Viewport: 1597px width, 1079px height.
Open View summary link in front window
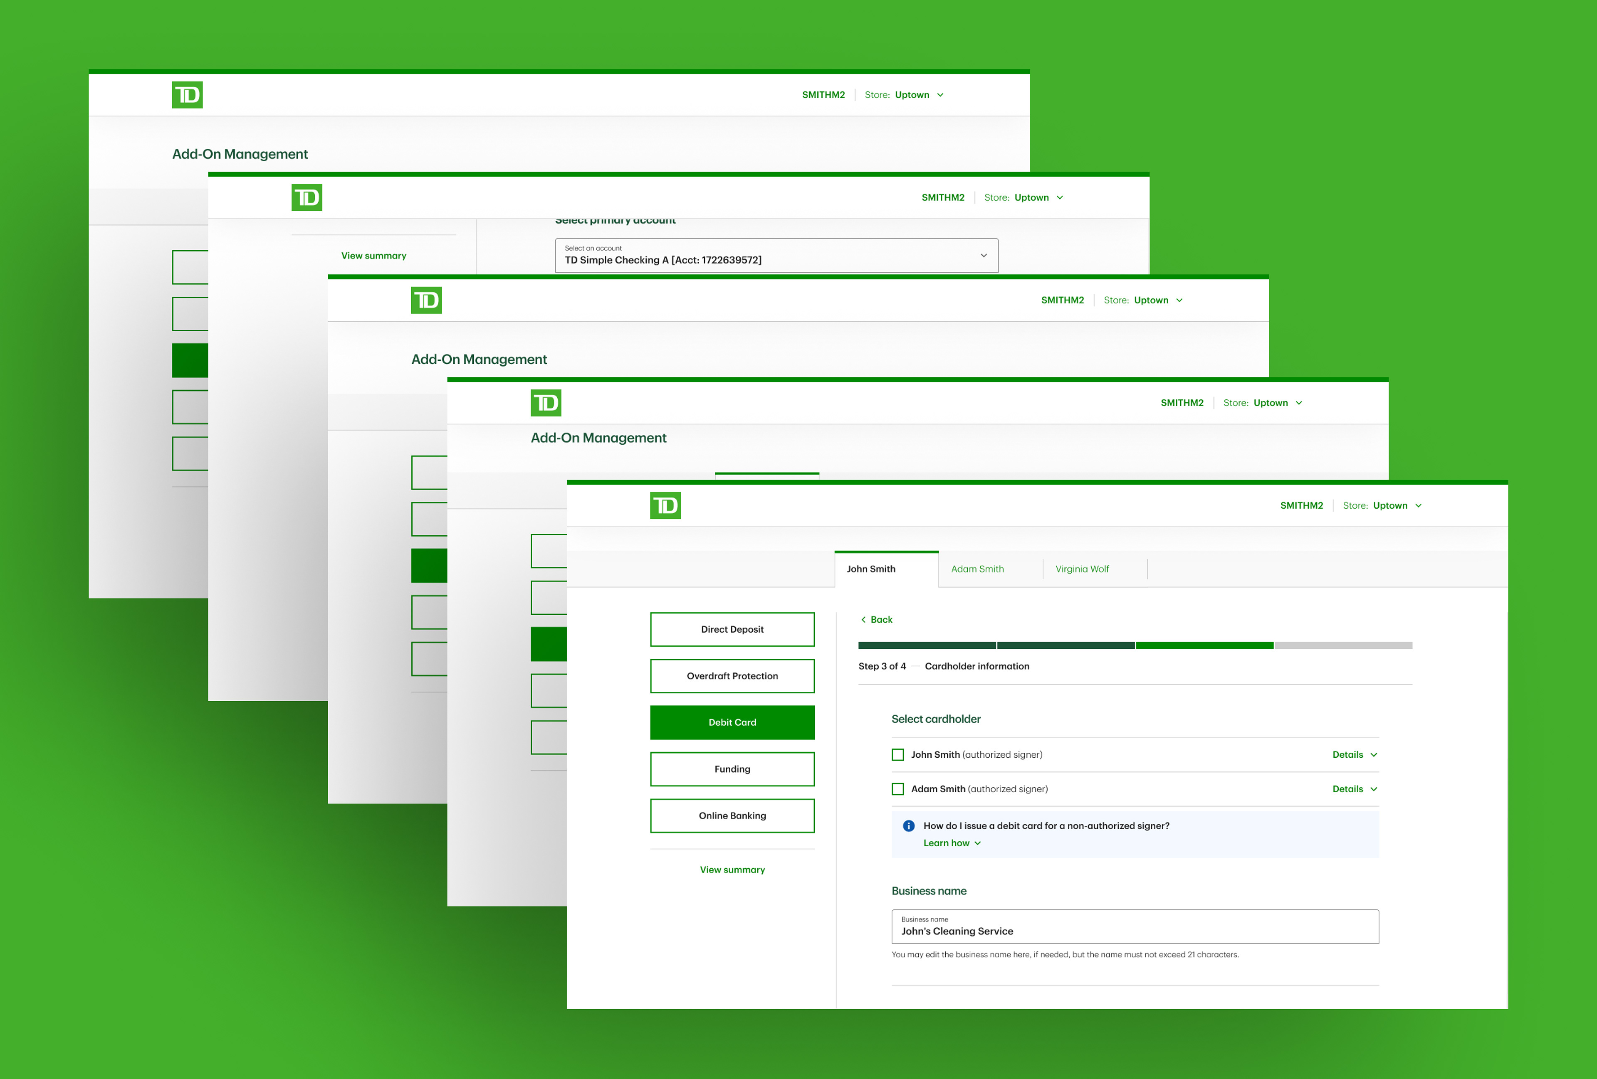point(732,870)
